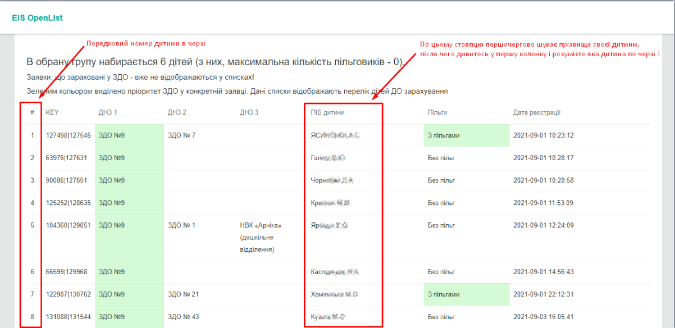
Task: Select the Дата реєстрації column header
Action: pyautogui.click(x=536, y=112)
